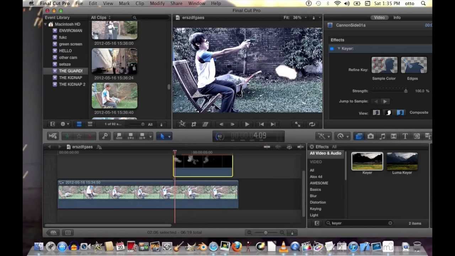Switch to the Video inspector tab

[x=379, y=17]
